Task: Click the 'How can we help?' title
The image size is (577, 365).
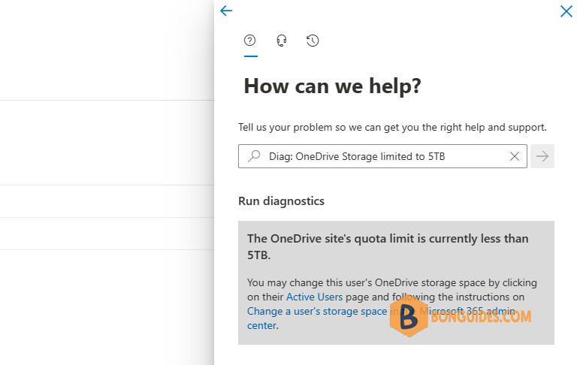Action: (x=332, y=86)
